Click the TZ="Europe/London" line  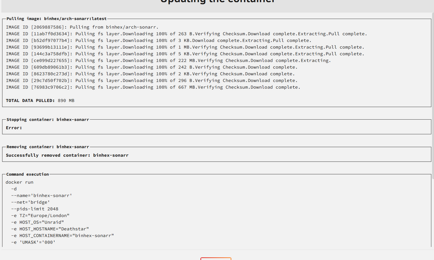pyautogui.click(x=40, y=215)
